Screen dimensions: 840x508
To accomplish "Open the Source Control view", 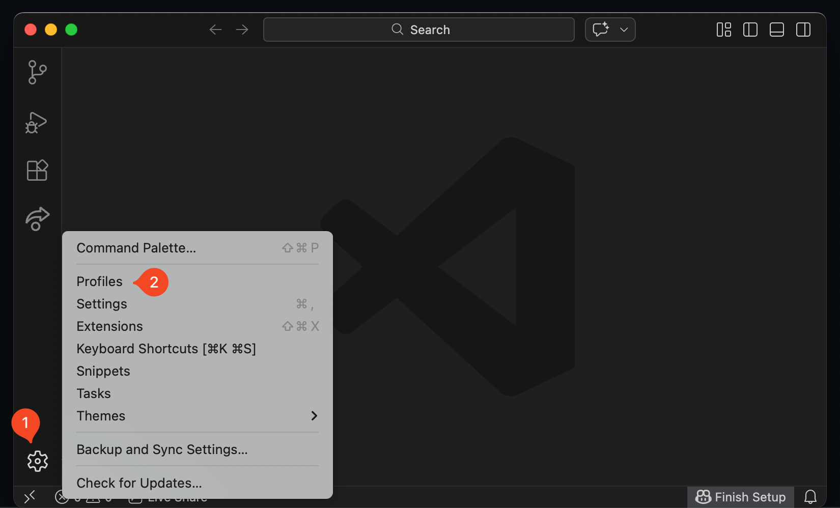I will (x=37, y=72).
